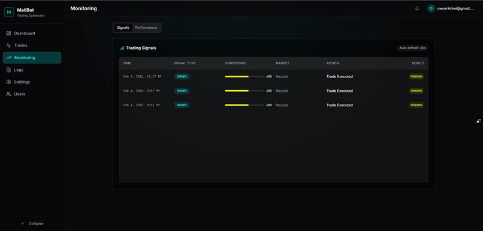Open the Users page
The width and height of the screenshot is (483, 231).
coord(32,94)
